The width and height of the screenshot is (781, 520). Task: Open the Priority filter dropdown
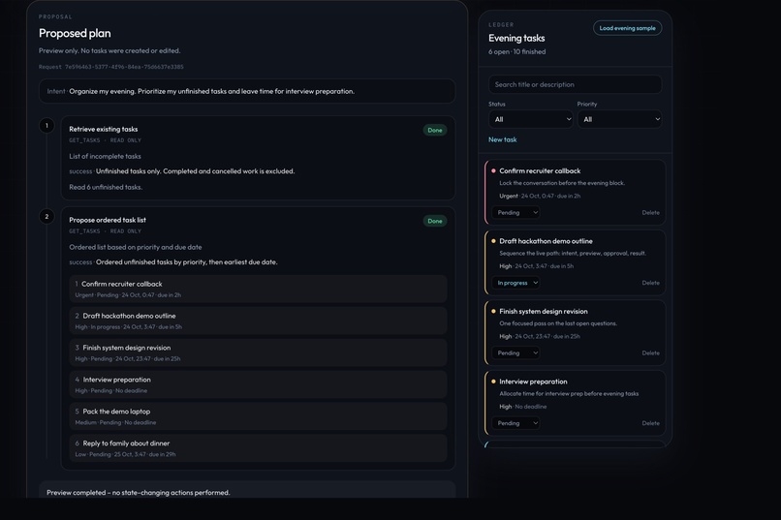pyautogui.click(x=619, y=119)
